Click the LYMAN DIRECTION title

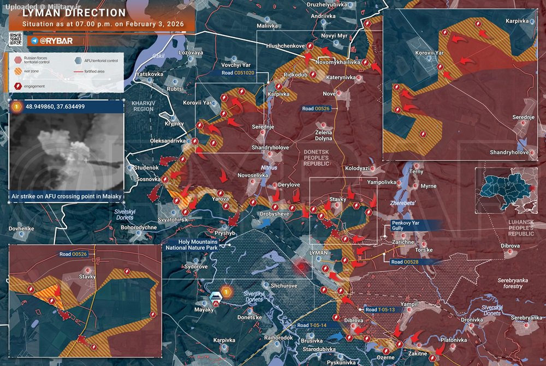click(74, 13)
